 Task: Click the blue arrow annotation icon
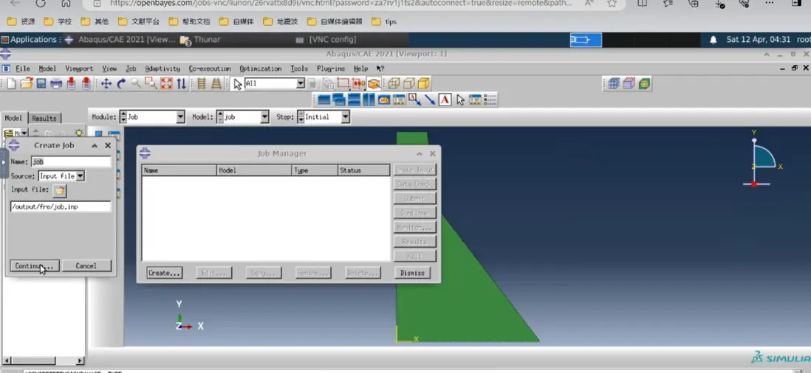pyautogui.click(x=429, y=100)
